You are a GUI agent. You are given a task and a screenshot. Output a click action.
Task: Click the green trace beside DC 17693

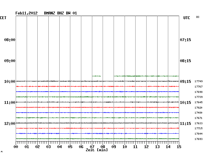97,139
